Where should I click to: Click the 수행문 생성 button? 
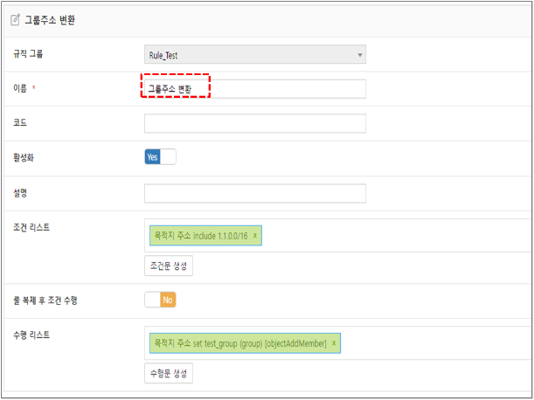pos(169,373)
